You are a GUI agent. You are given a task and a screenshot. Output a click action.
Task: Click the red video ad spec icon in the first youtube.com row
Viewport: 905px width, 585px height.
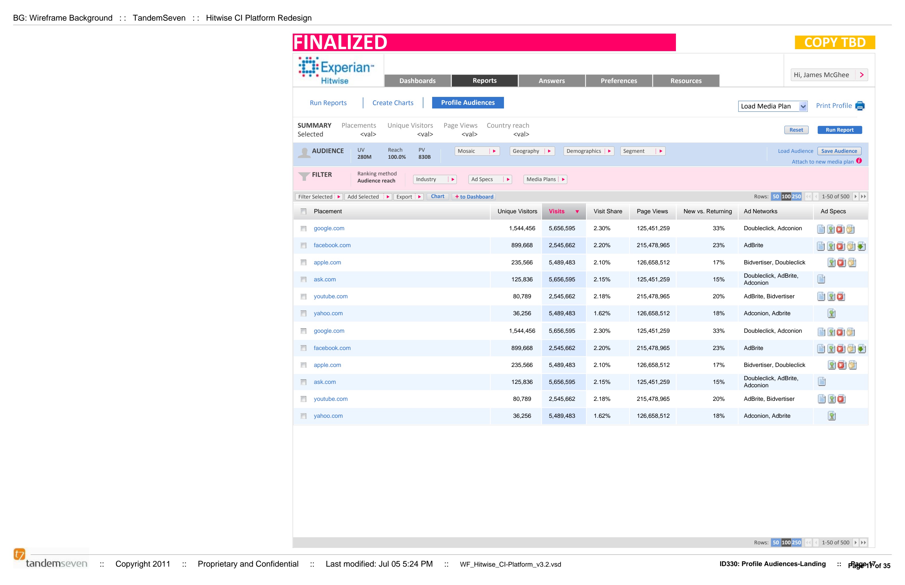click(841, 297)
